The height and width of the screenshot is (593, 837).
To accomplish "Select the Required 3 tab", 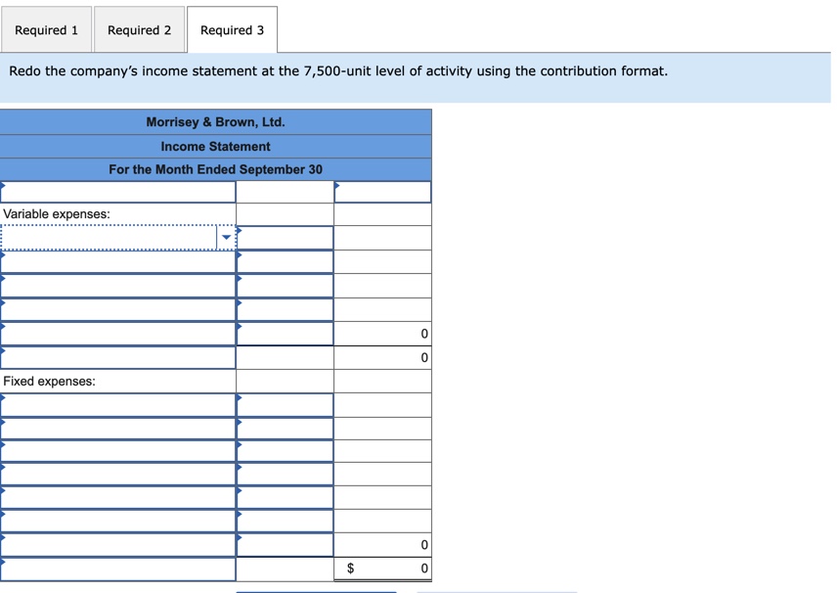I will click(x=232, y=30).
